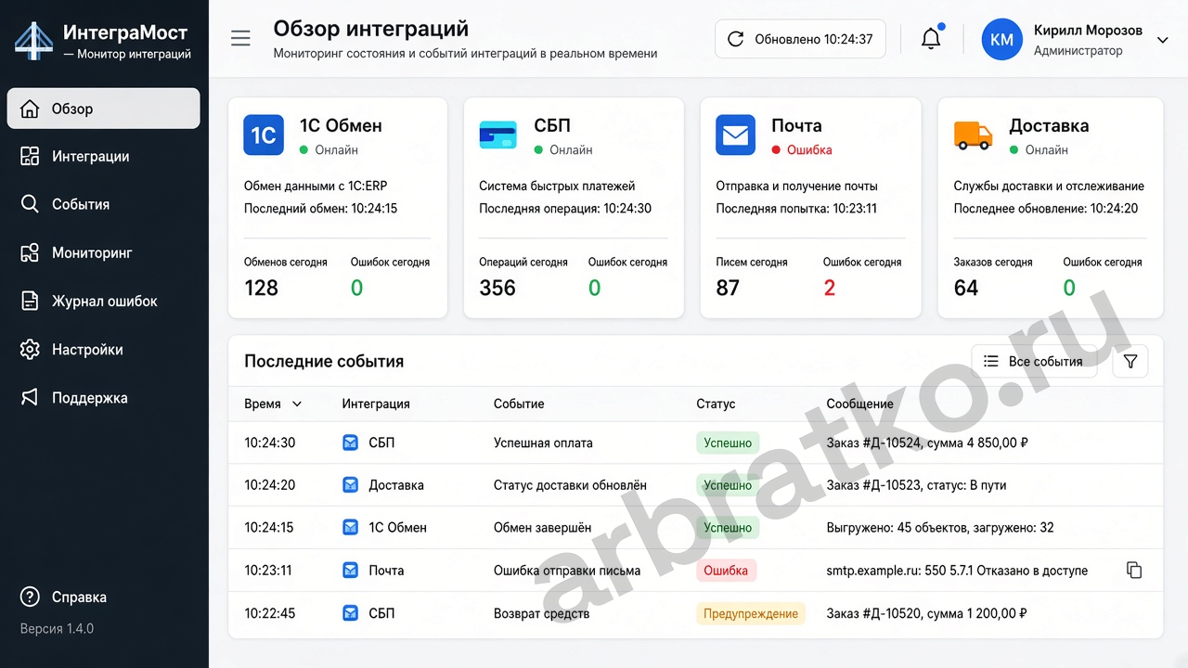Click the ИнтеграМост bridge logo
This screenshot has height=668, width=1188.
[x=33, y=41]
